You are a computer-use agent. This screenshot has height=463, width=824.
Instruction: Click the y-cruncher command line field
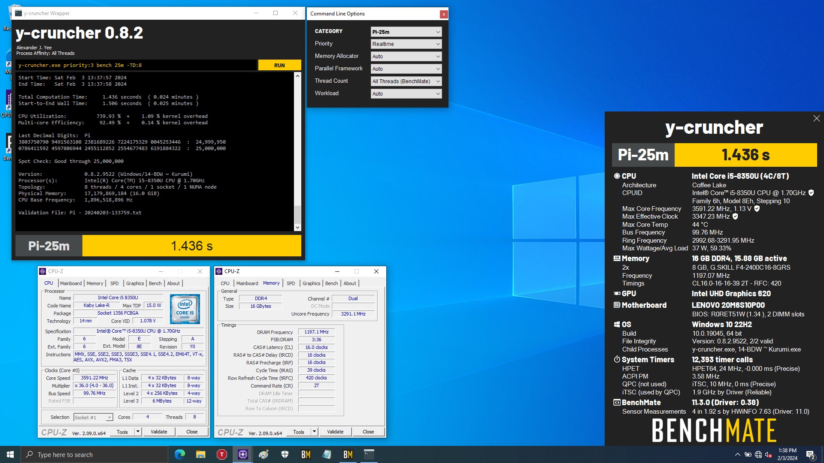tap(136, 65)
